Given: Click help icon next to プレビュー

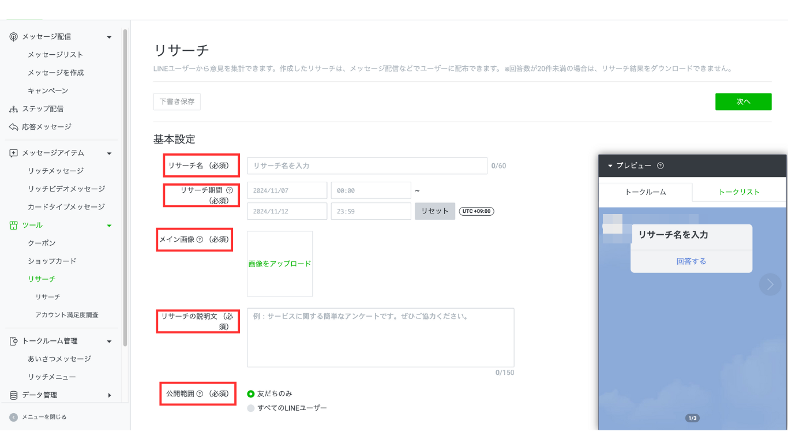Looking at the screenshot, I should 661,166.
